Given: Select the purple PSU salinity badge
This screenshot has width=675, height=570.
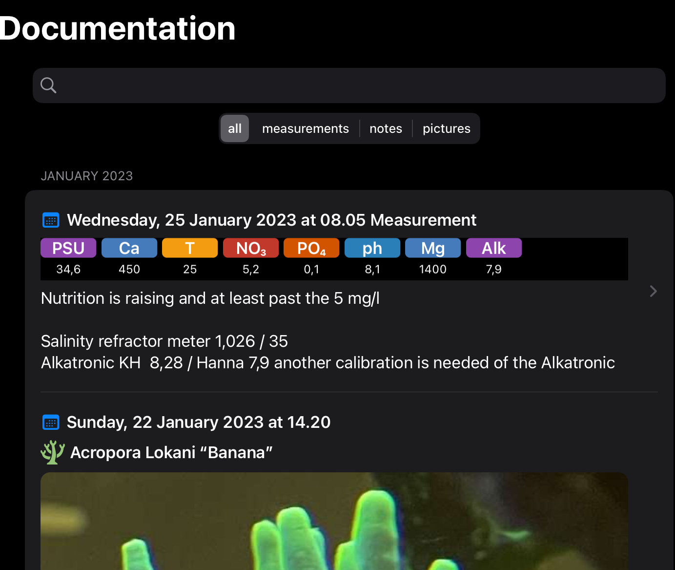Looking at the screenshot, I should [x=68, y=248].
